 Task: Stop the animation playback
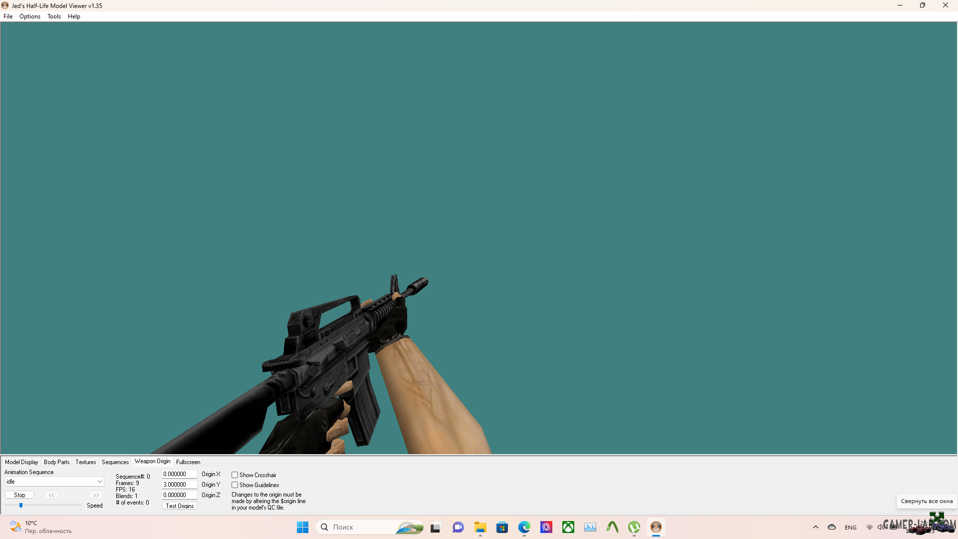(x=19, y=495)
